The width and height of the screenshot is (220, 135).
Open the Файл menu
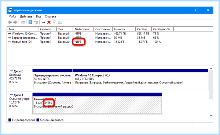(12, 16)
